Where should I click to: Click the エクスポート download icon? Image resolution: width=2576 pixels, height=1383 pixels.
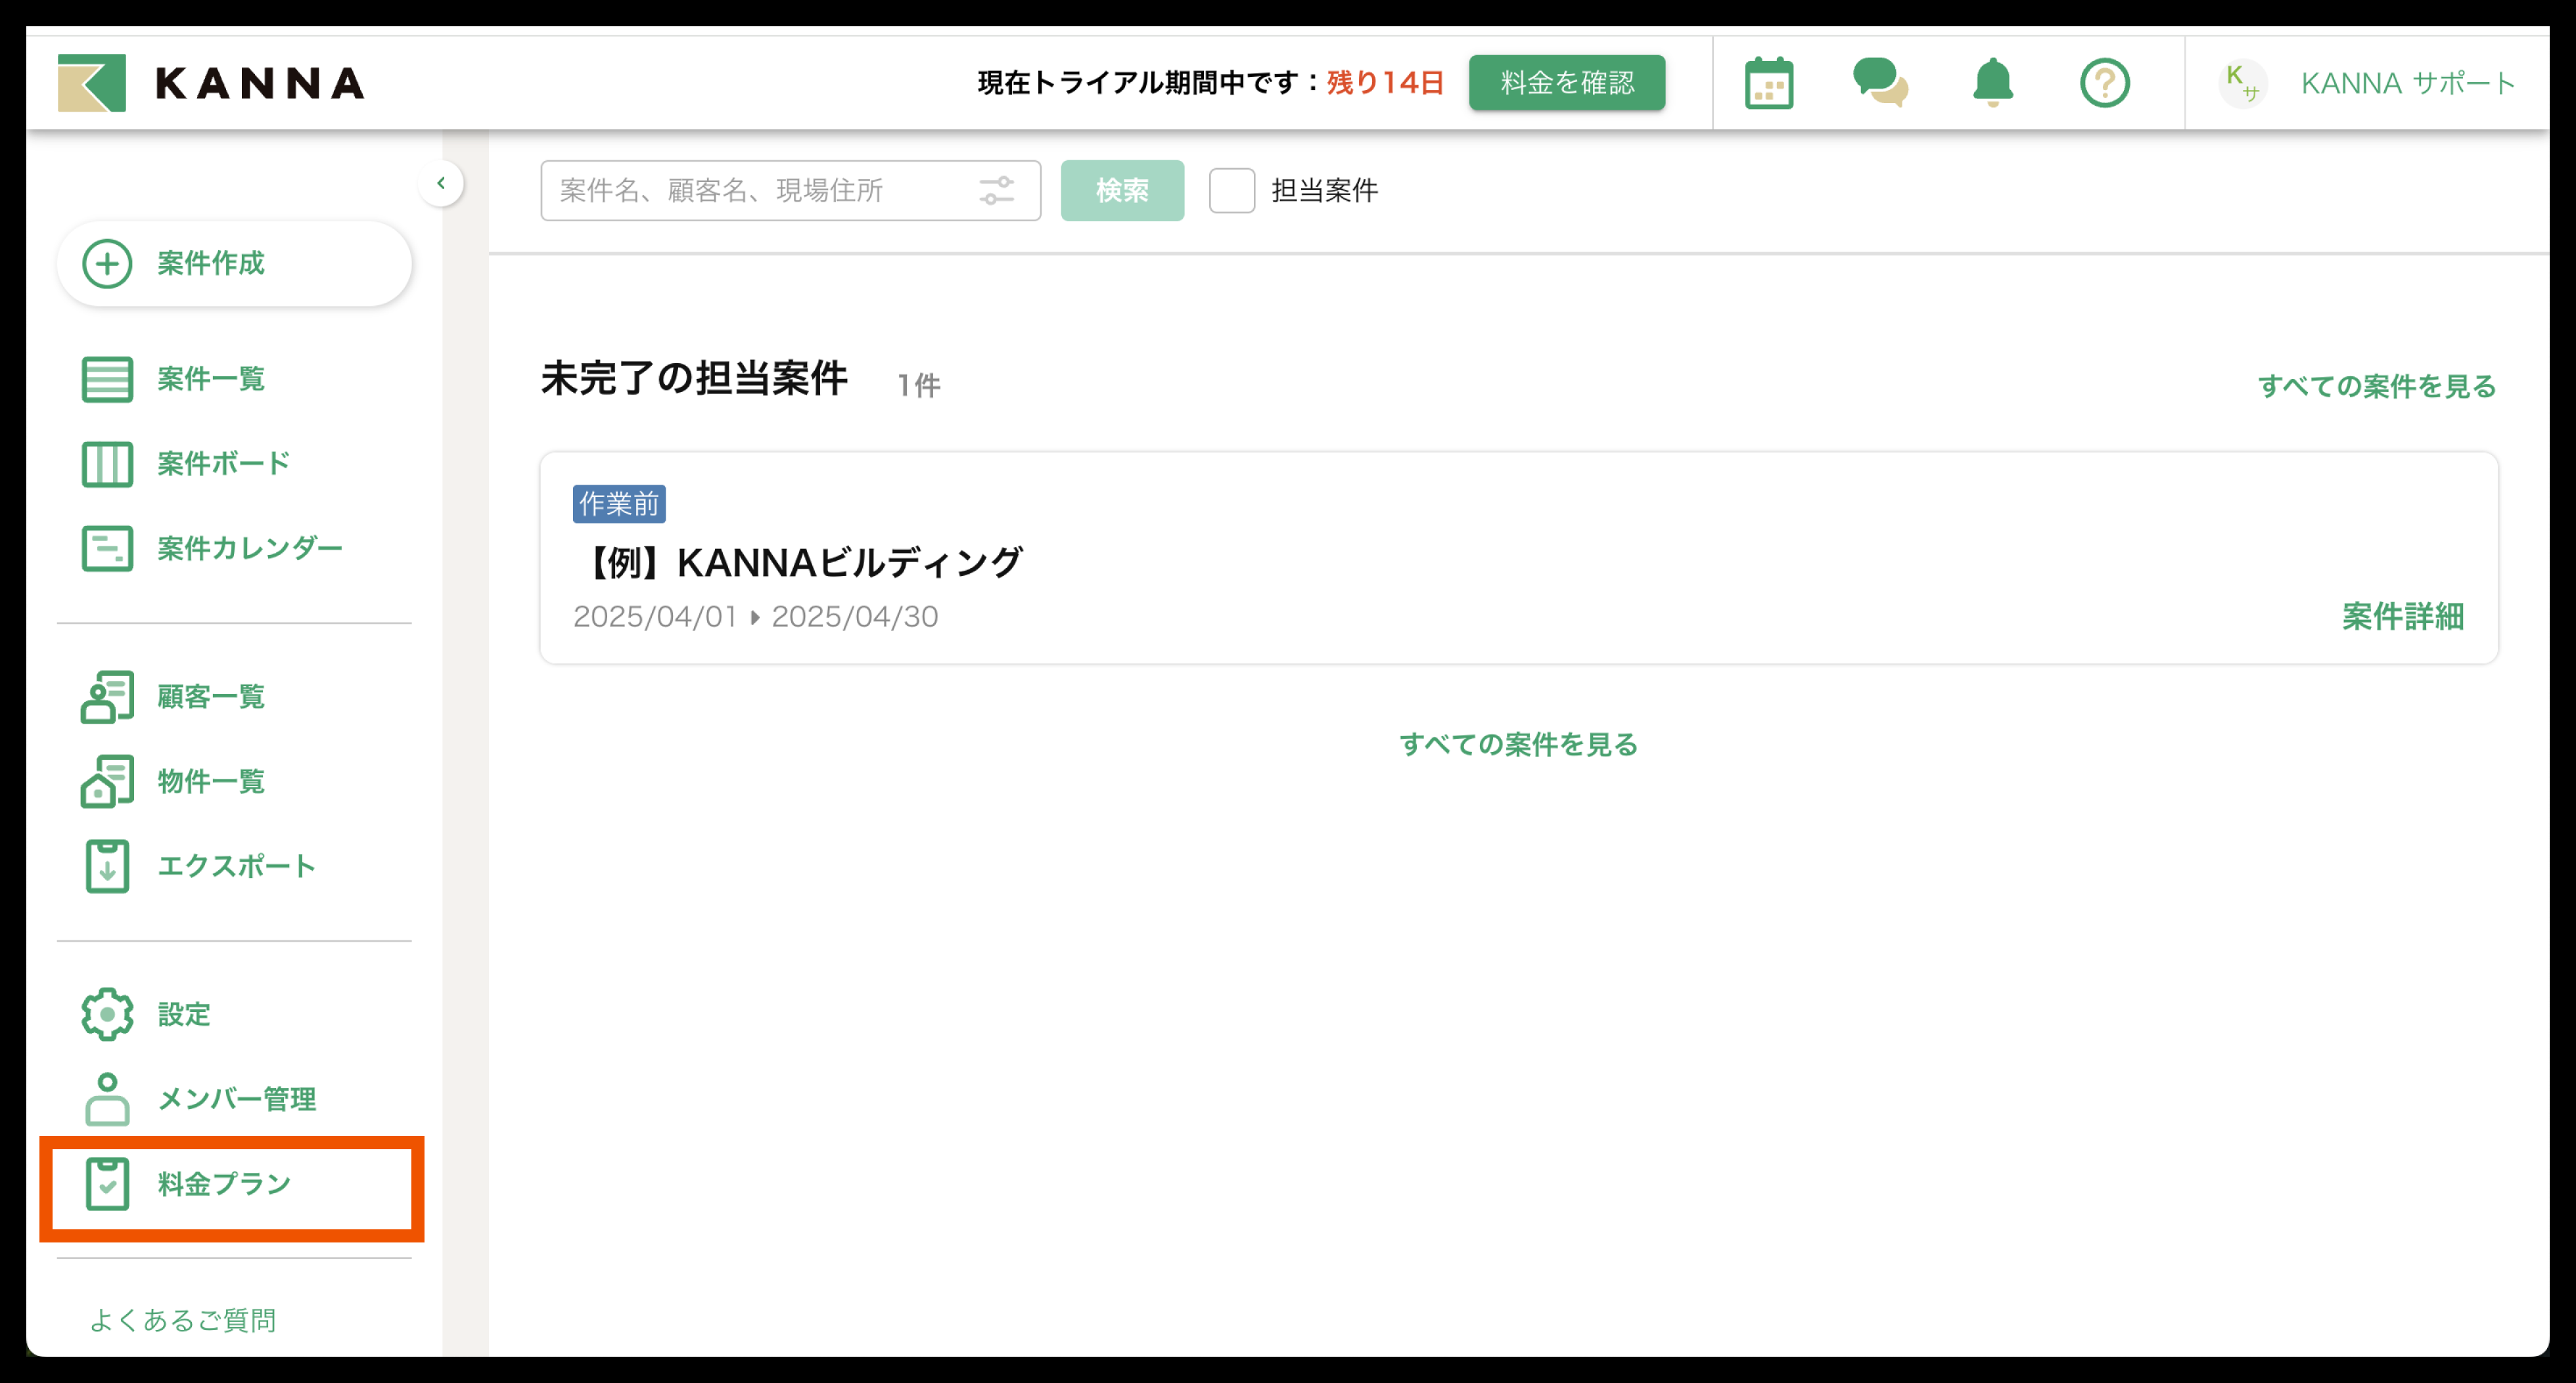click(107, 866)
